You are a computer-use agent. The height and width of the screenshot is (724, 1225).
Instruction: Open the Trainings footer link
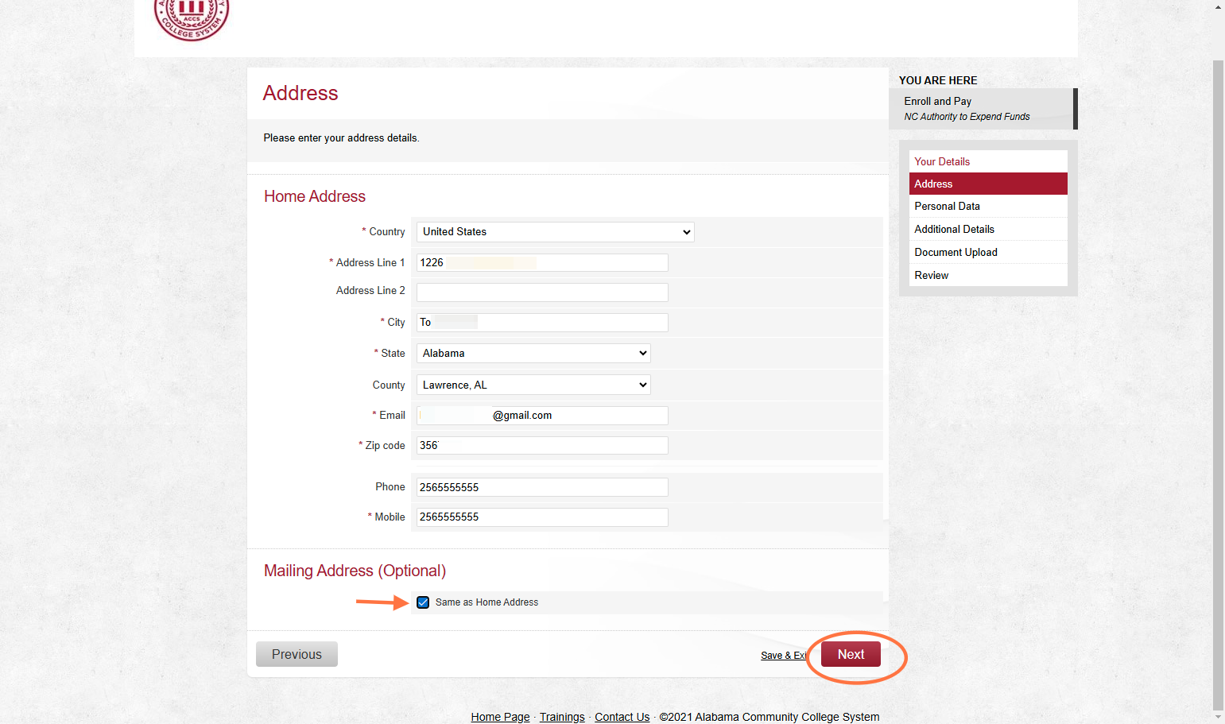point(562,717)
